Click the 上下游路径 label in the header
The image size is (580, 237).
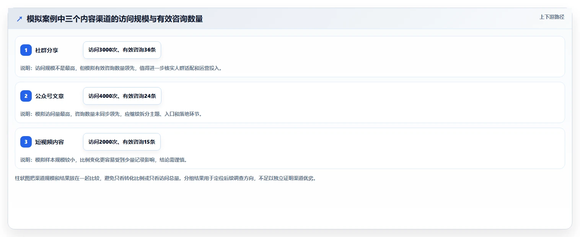552,17
